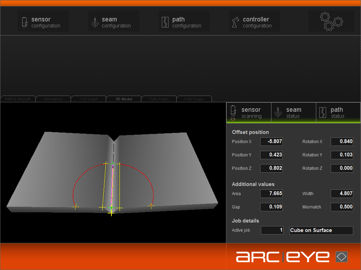The image size is (361, 270).
Task: Click the arc eye logo
Action: [283, 257]
